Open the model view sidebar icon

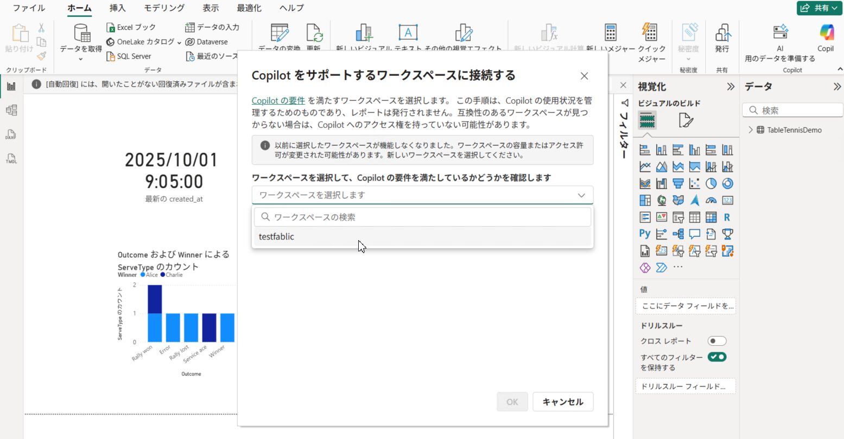[11, 110]
